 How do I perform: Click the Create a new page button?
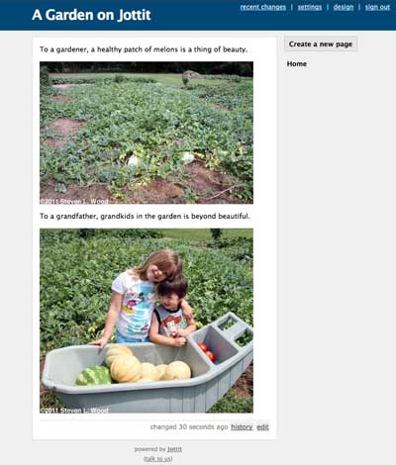[x=321, y=44]
